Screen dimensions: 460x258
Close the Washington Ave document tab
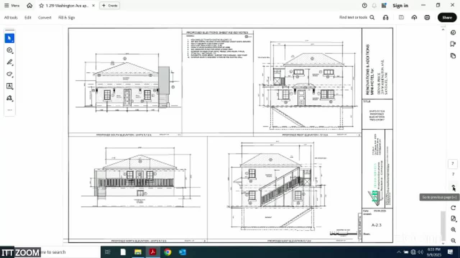click(93, 6)
